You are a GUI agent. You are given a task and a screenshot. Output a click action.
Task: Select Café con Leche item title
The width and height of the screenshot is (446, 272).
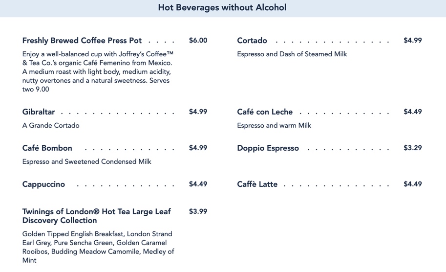point(265,112)
